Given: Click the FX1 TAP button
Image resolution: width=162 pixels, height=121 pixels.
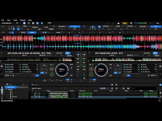Looking at the screenshot, I should tap(75, 29).
